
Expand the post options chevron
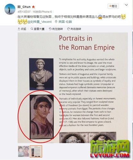[x=126, y=5]
